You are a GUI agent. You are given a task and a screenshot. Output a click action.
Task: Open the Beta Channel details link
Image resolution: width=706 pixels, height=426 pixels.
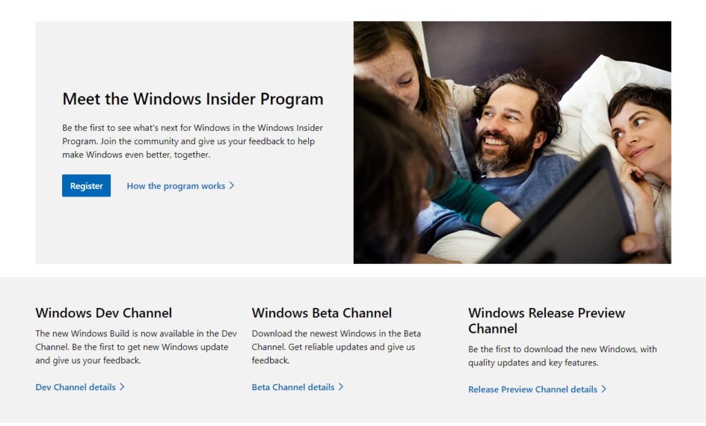click(298, 387)
